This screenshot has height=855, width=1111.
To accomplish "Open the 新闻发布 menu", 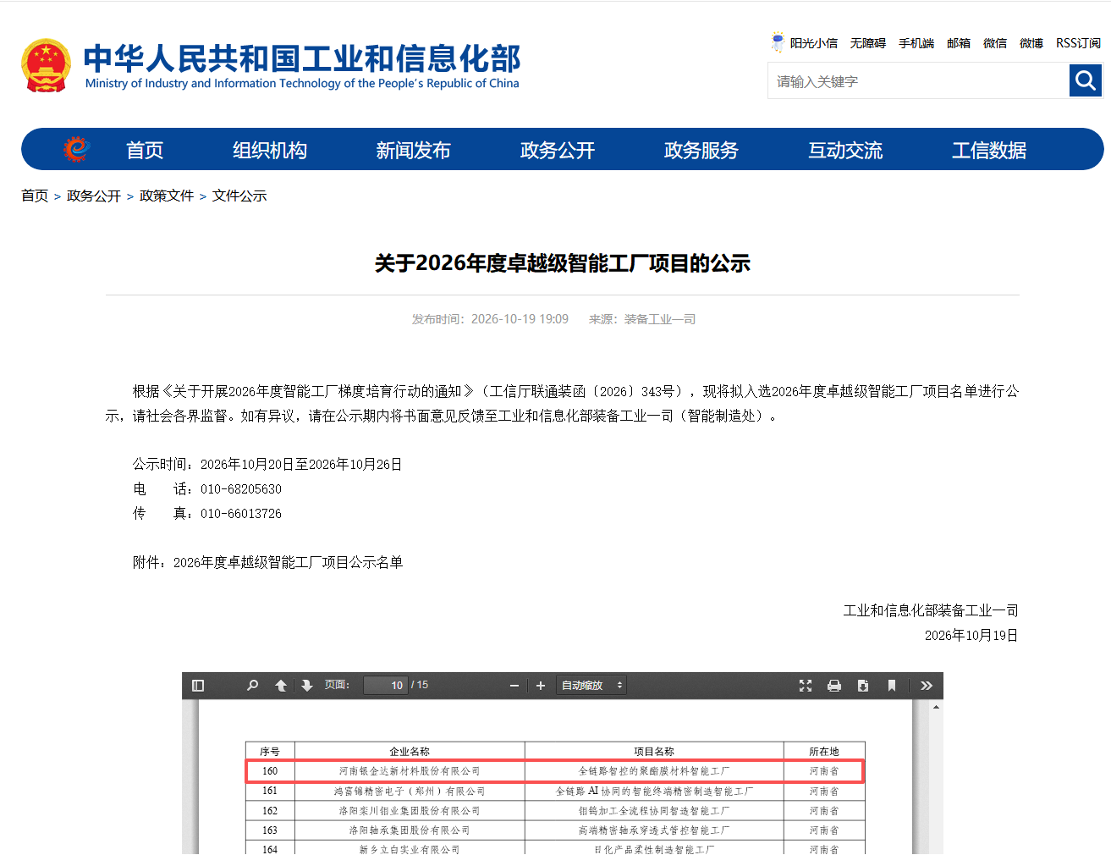I will coord(414,150).
